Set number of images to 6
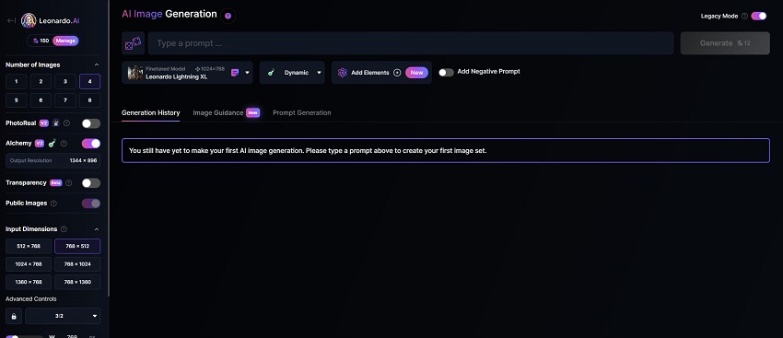Screen dimensions: 783x338 [x=41, y=100]
